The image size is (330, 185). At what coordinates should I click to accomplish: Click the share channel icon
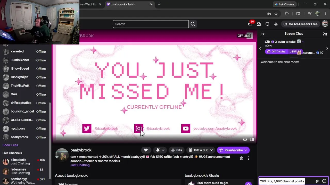coord(242,158)
